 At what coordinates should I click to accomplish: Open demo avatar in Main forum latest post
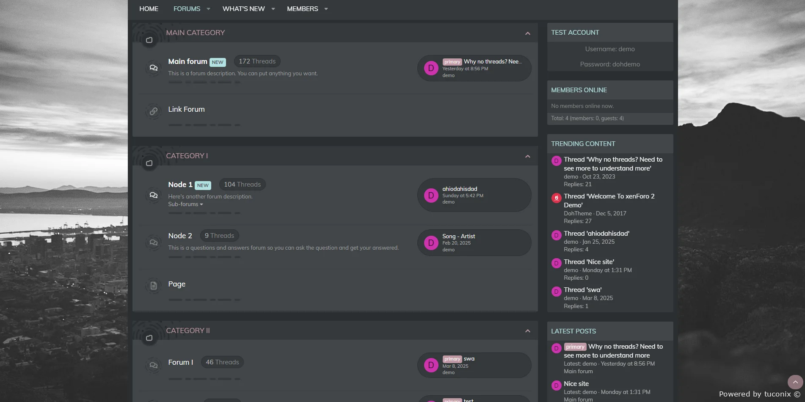click(x=431, y=68)
